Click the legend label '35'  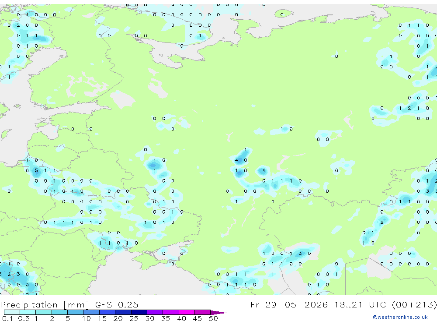[x=166, y=318]
